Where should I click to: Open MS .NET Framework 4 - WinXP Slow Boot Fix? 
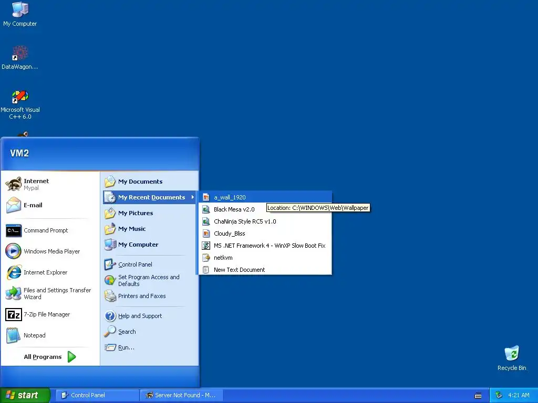click(x=265, y=246)
